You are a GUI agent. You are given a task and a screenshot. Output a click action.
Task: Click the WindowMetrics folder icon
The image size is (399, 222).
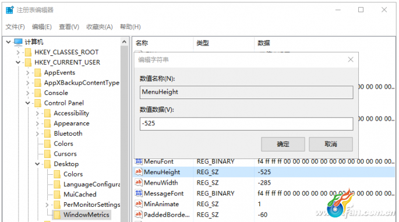[57, 215]
